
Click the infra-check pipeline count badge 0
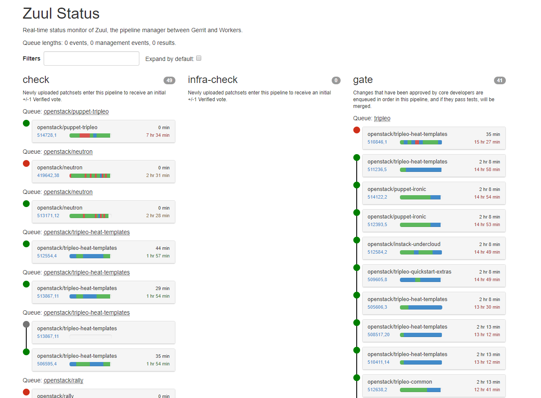[336, 80]
